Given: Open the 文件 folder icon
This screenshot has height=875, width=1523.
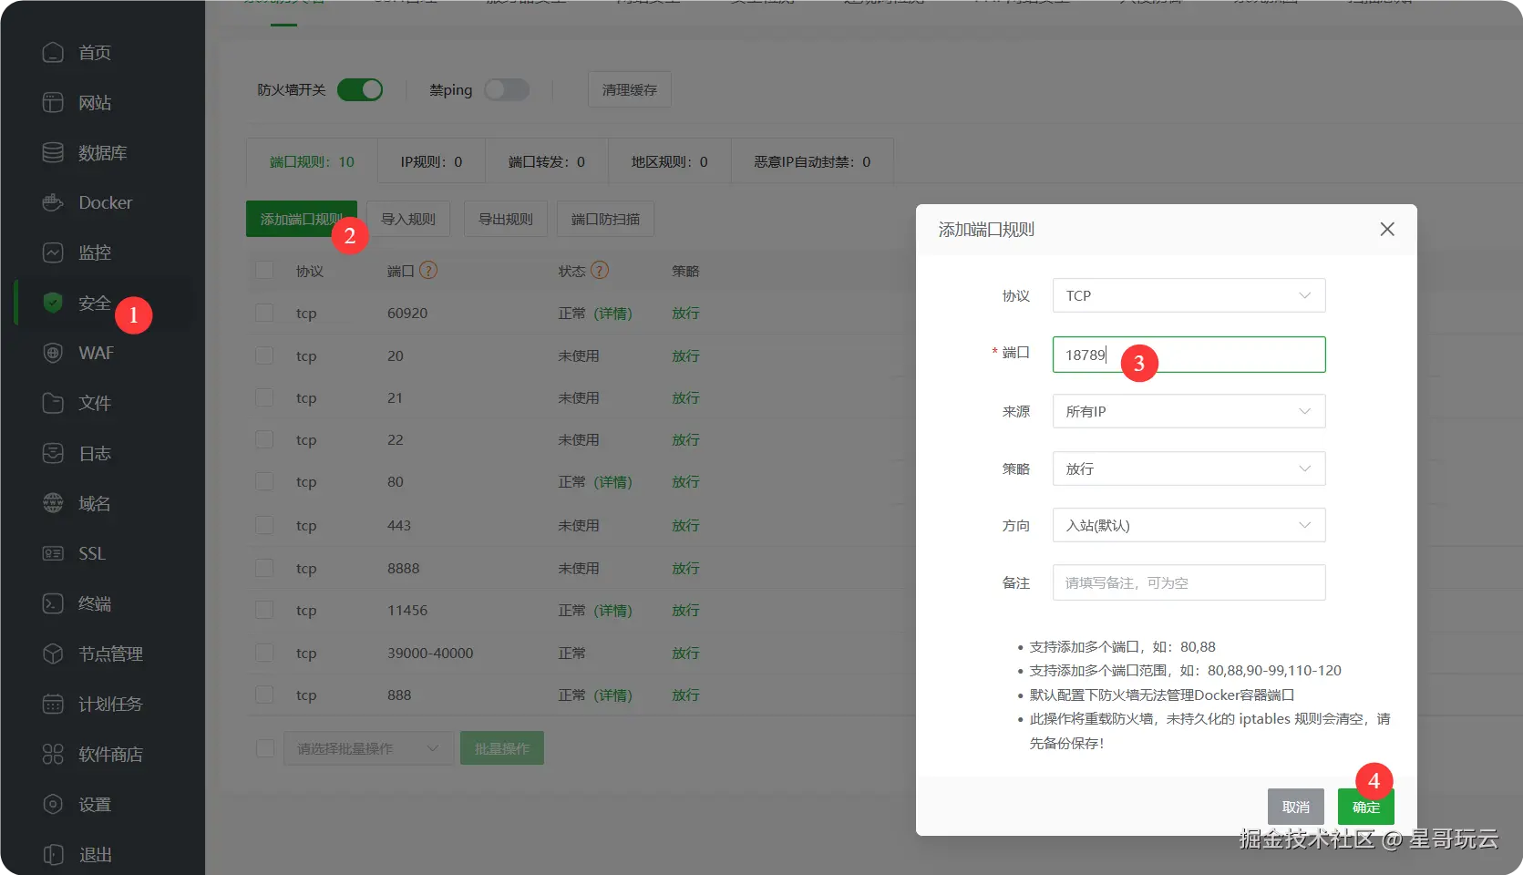Looking at the screenshot, I should tap(53, 403).
